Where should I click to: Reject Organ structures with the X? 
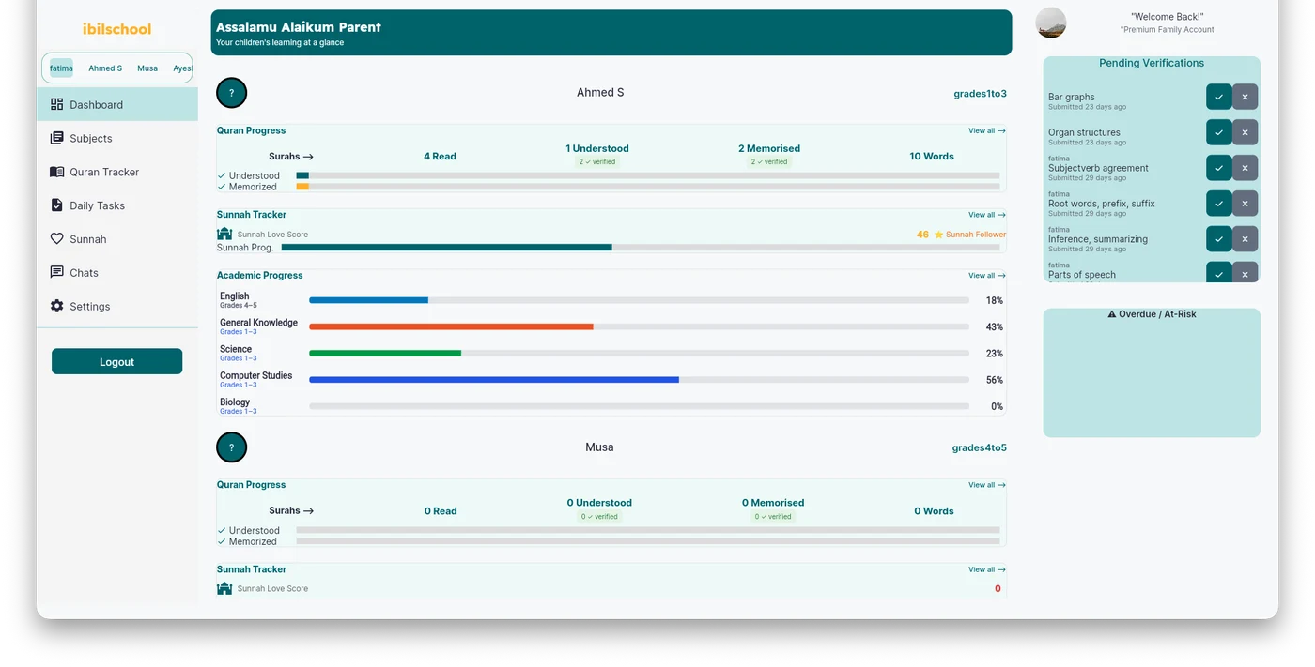coord(1245,132)
